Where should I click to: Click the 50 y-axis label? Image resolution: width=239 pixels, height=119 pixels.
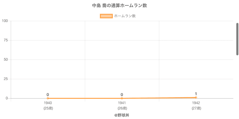6,59
